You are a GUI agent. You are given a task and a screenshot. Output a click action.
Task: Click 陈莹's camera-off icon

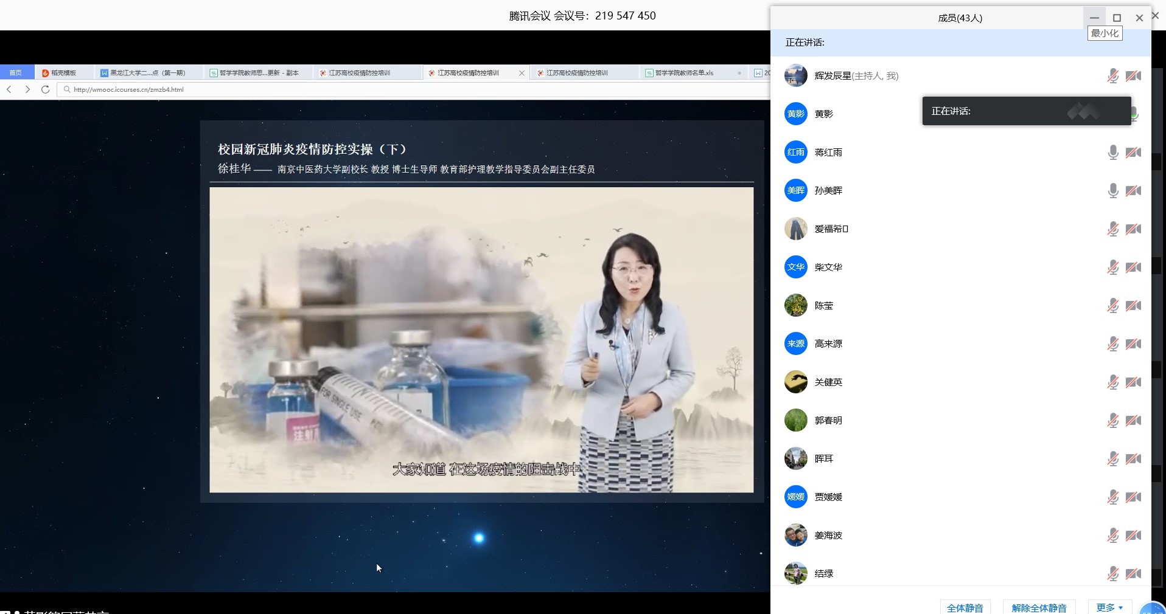click(x=1133, y=306)
